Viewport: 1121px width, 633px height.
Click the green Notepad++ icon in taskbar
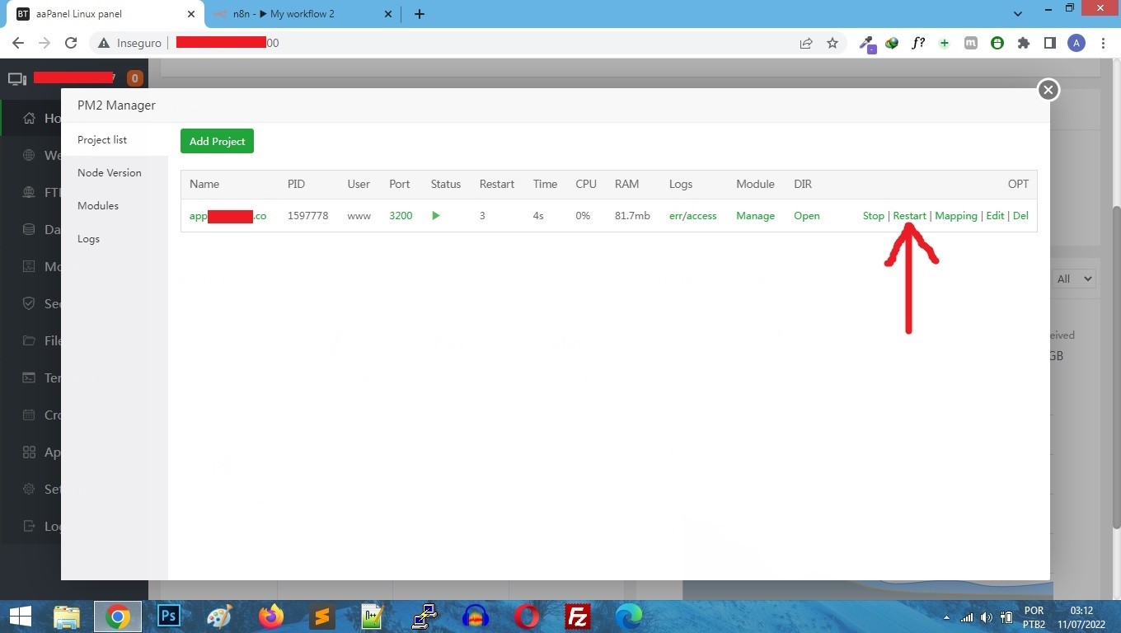373,616
